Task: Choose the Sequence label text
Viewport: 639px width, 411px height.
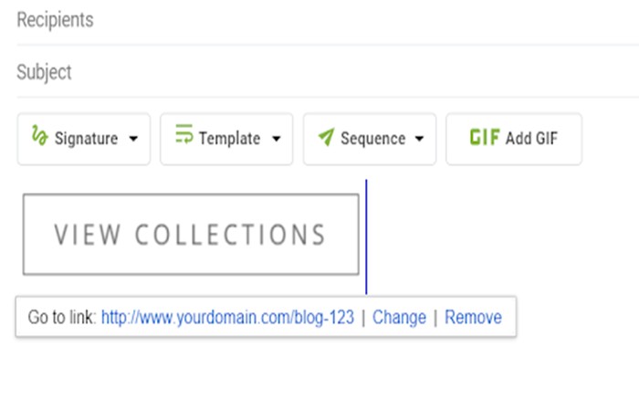Action: pos(372,139)
